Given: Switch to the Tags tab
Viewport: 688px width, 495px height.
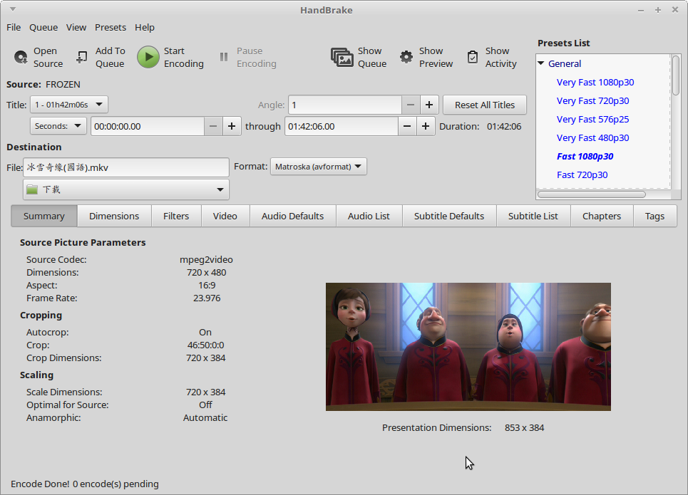Looking at the screenshot, I should [654, 216].
